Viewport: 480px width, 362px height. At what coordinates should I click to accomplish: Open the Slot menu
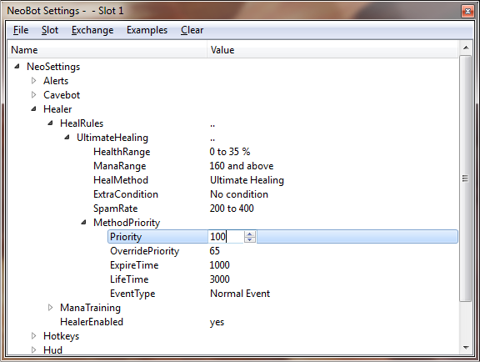(50, 30)
